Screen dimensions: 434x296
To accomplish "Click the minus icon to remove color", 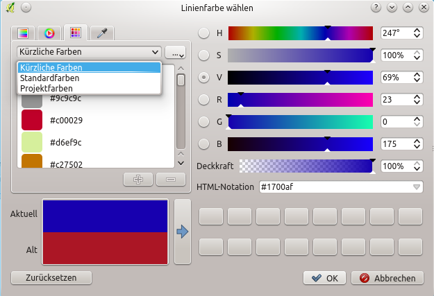I will click(171, 180).
